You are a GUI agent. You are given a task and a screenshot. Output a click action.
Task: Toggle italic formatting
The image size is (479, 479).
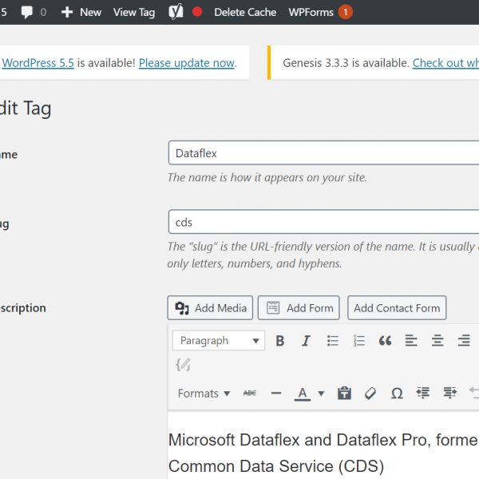(306, 340)
